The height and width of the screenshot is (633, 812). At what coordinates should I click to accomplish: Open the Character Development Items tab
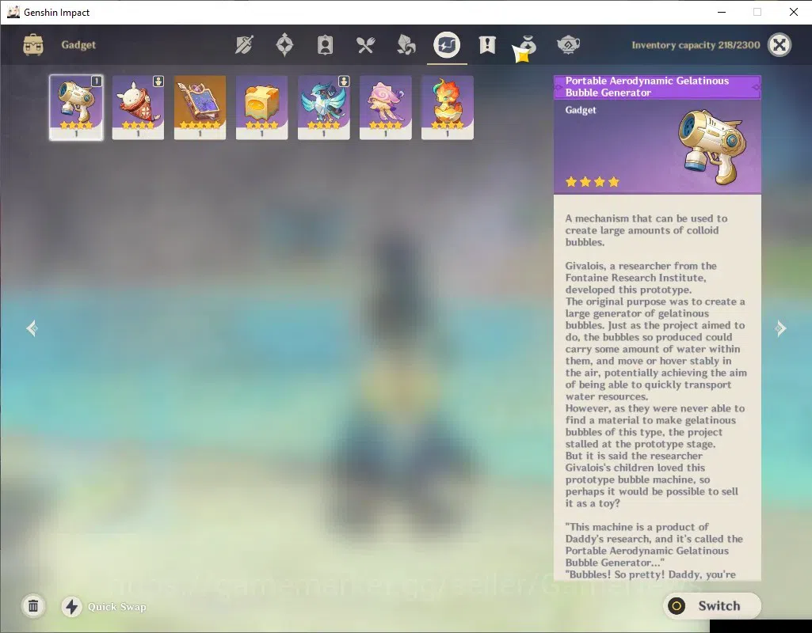tap(325, 45)
